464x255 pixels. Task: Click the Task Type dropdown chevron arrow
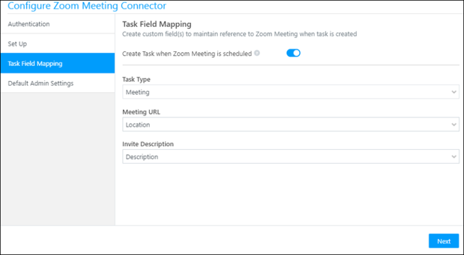[x=454, y=92]
